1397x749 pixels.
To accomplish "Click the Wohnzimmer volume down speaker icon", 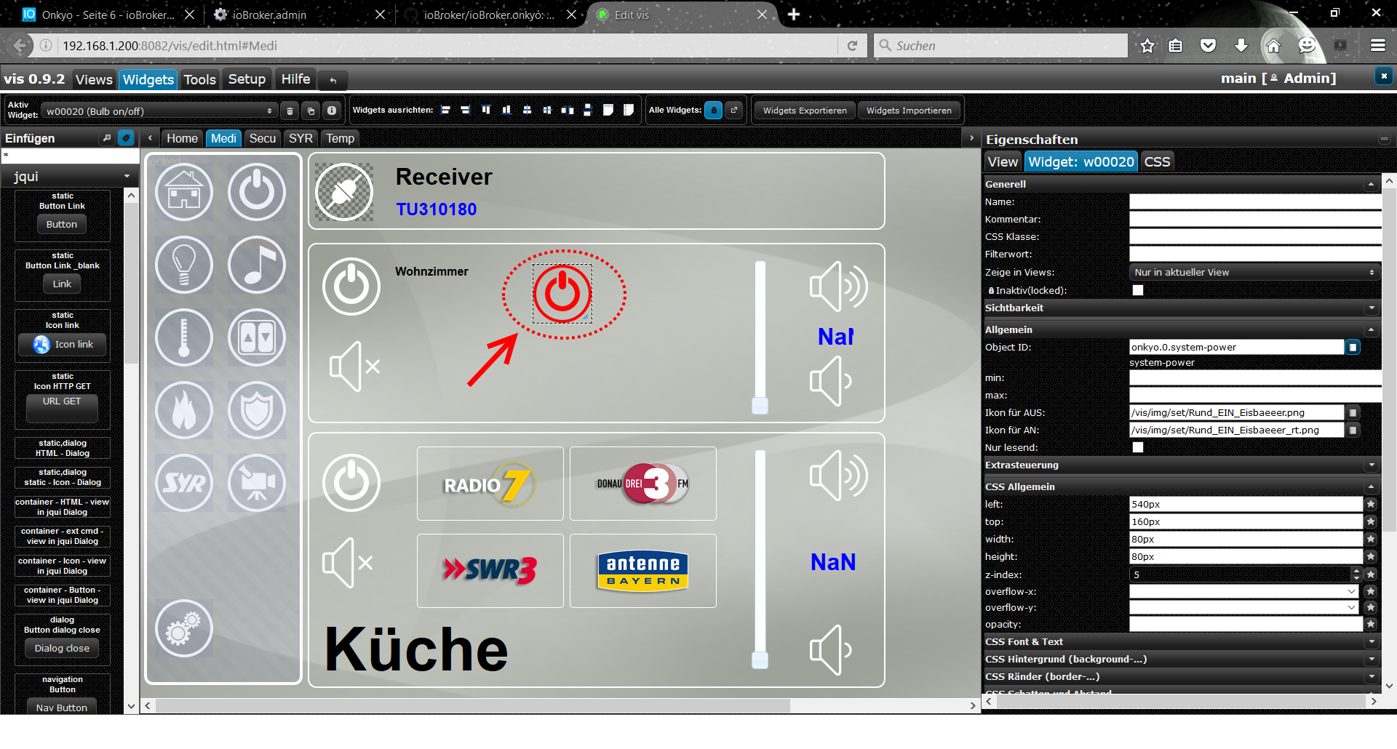I will tap(831, 380).
